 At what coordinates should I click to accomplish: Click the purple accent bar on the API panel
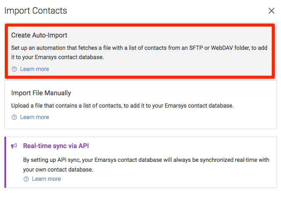5,162
